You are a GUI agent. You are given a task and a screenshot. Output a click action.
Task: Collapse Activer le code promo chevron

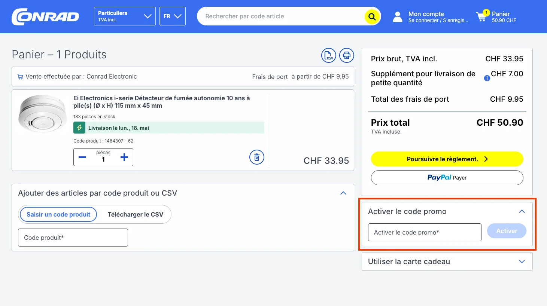pos(522,211)
